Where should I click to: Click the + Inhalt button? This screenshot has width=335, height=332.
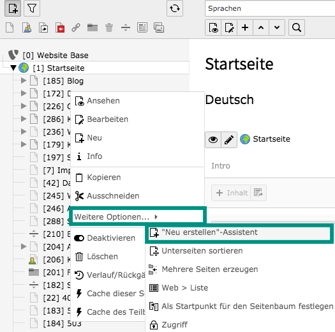231,193
